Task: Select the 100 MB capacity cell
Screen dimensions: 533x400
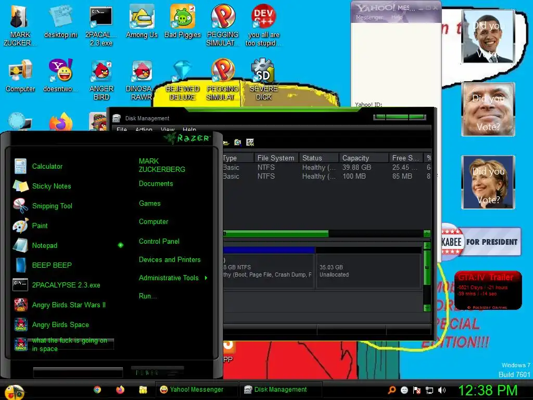Action: 354,176
